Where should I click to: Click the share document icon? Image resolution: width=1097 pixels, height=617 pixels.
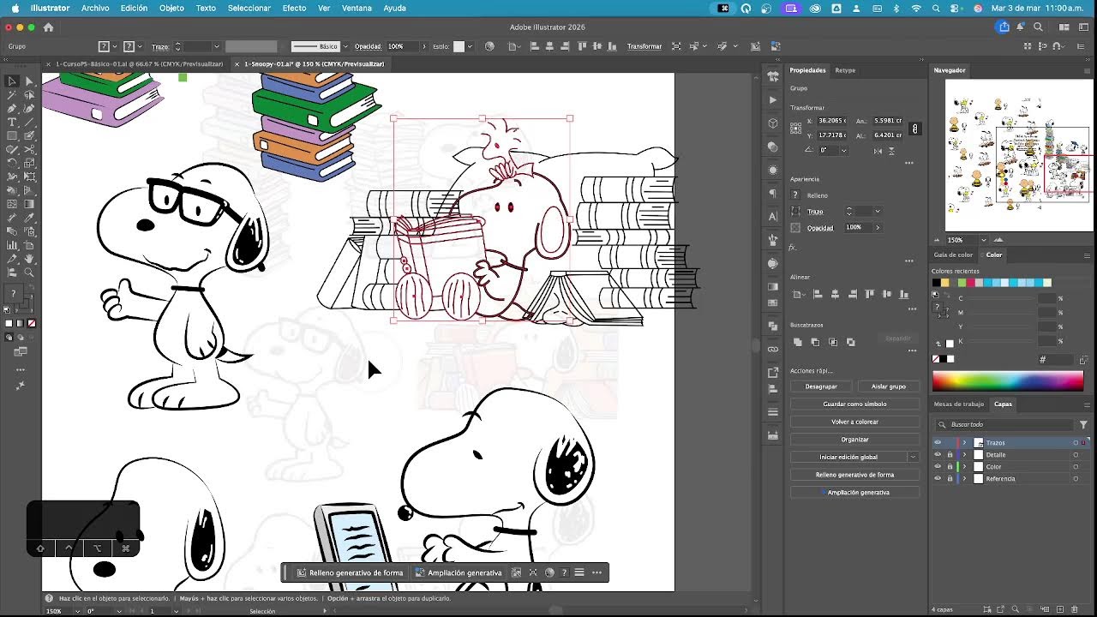point(1004,27)
